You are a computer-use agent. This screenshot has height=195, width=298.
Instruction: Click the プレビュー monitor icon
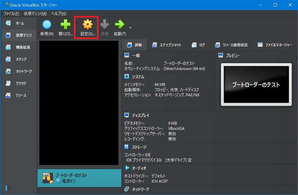pyautogui.click(x=221, y=55)
